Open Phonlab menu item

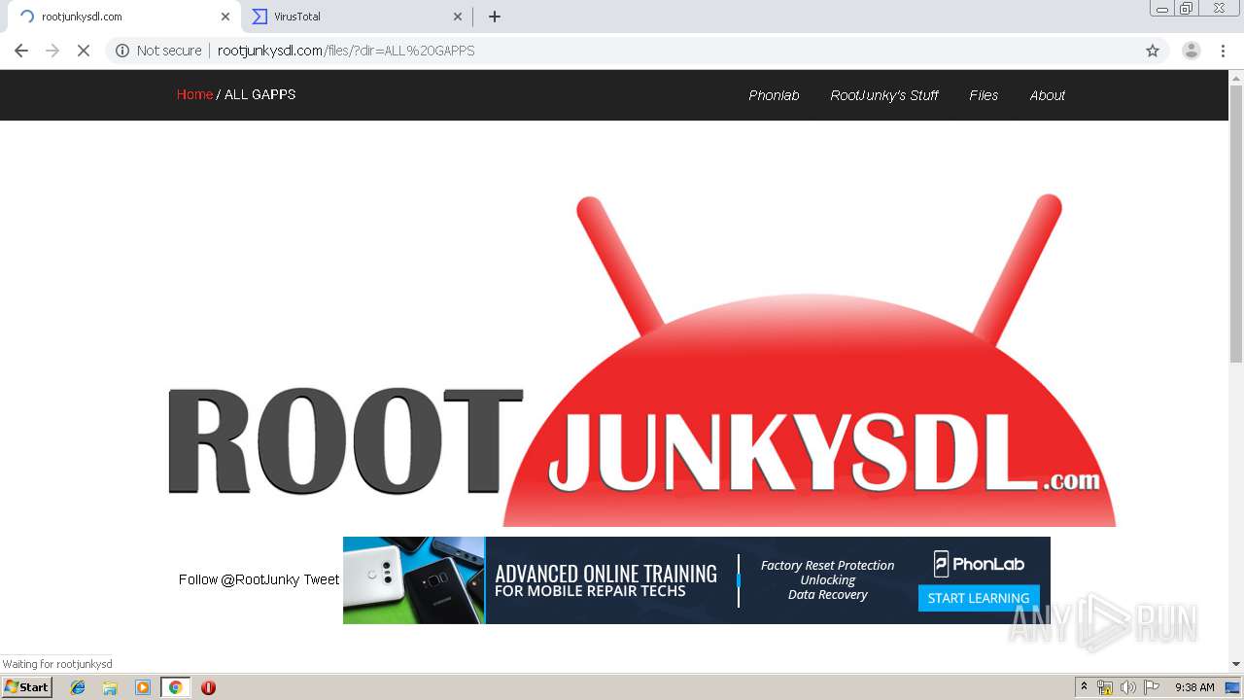774,95
